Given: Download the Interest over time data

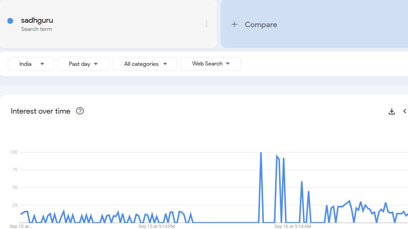Looking at the screenshot, I should tap(392, 111).
